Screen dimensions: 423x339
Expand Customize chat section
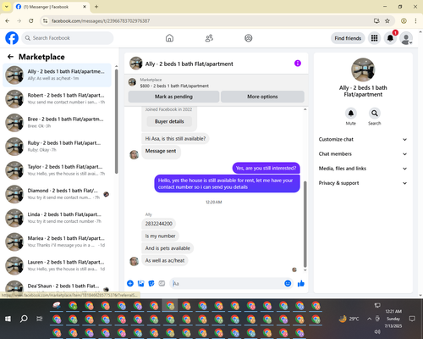(363, 139)
